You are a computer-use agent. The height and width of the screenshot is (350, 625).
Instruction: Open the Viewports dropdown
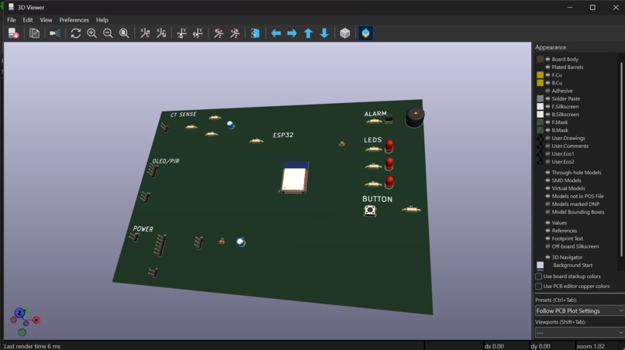click(x=579, y=332)
